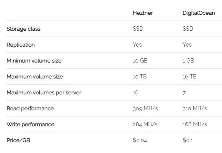The height and width of the screenshot is (153, 222).
Task: Select the Read performance row label
Action: (x=30, y=109)
